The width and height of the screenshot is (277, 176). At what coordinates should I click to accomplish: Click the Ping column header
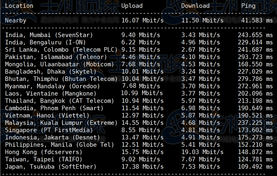[x=248, y=6]
